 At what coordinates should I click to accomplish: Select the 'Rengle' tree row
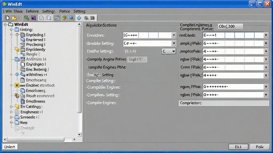point(32,54)
